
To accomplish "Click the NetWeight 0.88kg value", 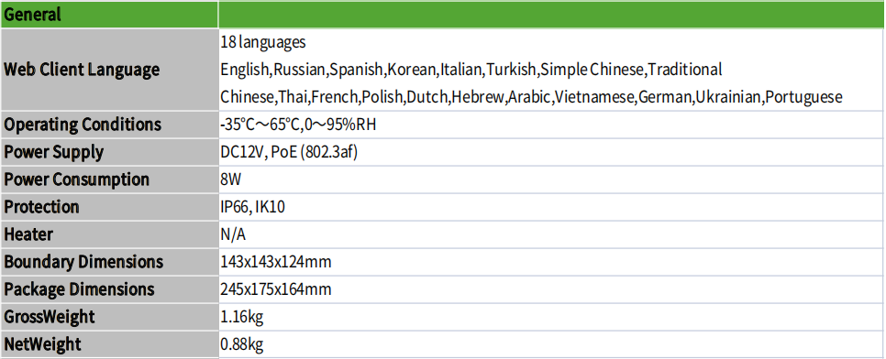I will (242, 344).
